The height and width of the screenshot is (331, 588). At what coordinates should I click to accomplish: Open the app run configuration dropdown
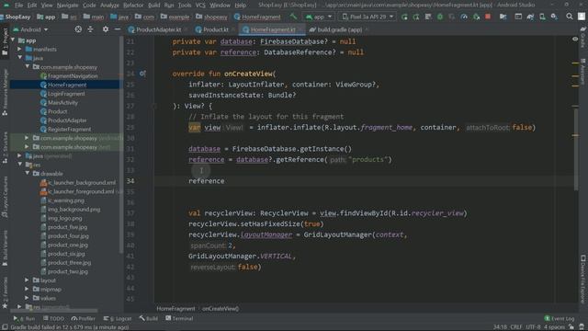319,17
